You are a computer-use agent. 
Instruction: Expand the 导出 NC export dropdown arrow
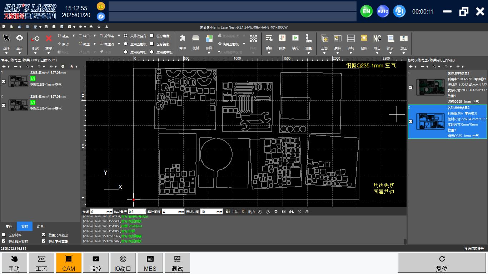coord(377,53)
